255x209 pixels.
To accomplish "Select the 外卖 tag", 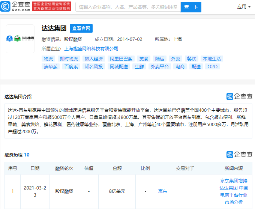I will (x=175, y=59).
